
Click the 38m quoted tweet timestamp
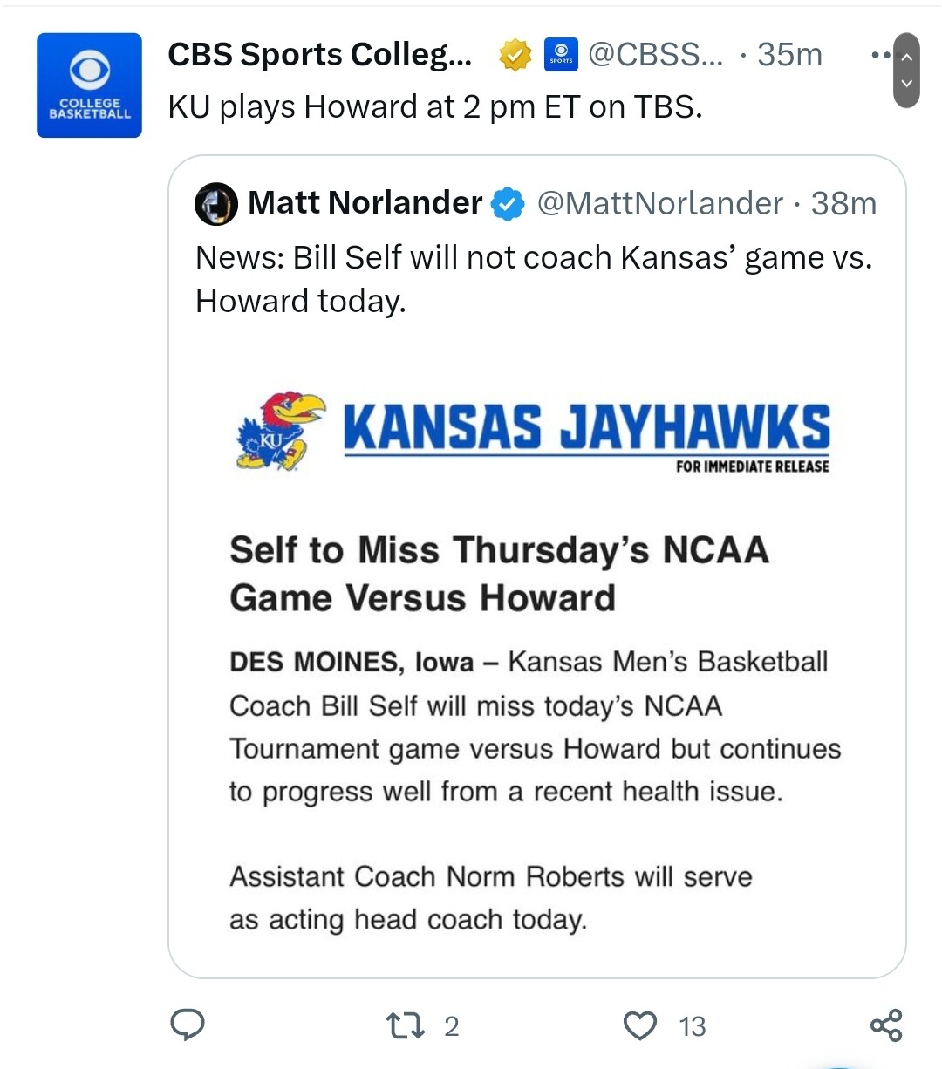coord(843,204)
